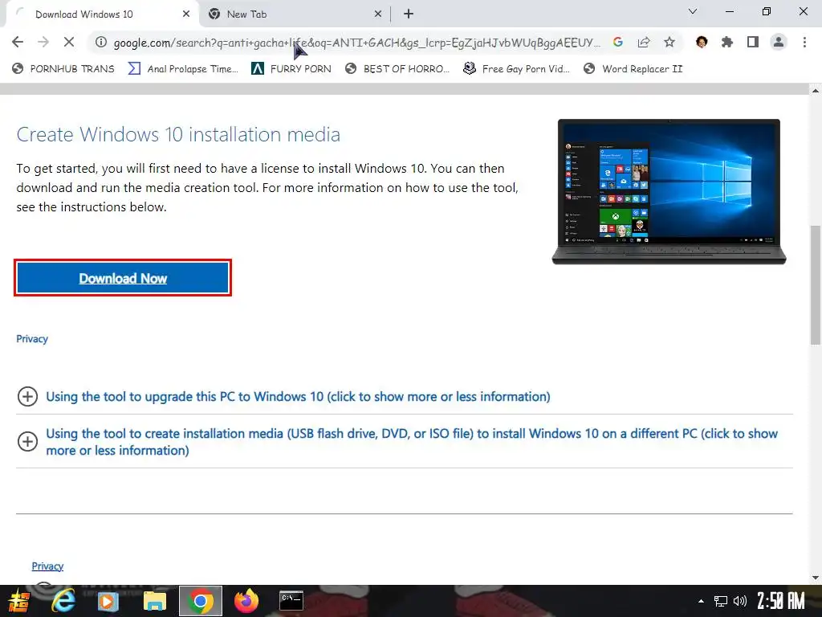
Task: Click the plus icon beside create installation media
Action: (x=27, y=442)
